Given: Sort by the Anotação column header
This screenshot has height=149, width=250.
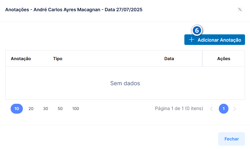Looking at the screenshot, I should pyautogui.click(x=21, y=58).
